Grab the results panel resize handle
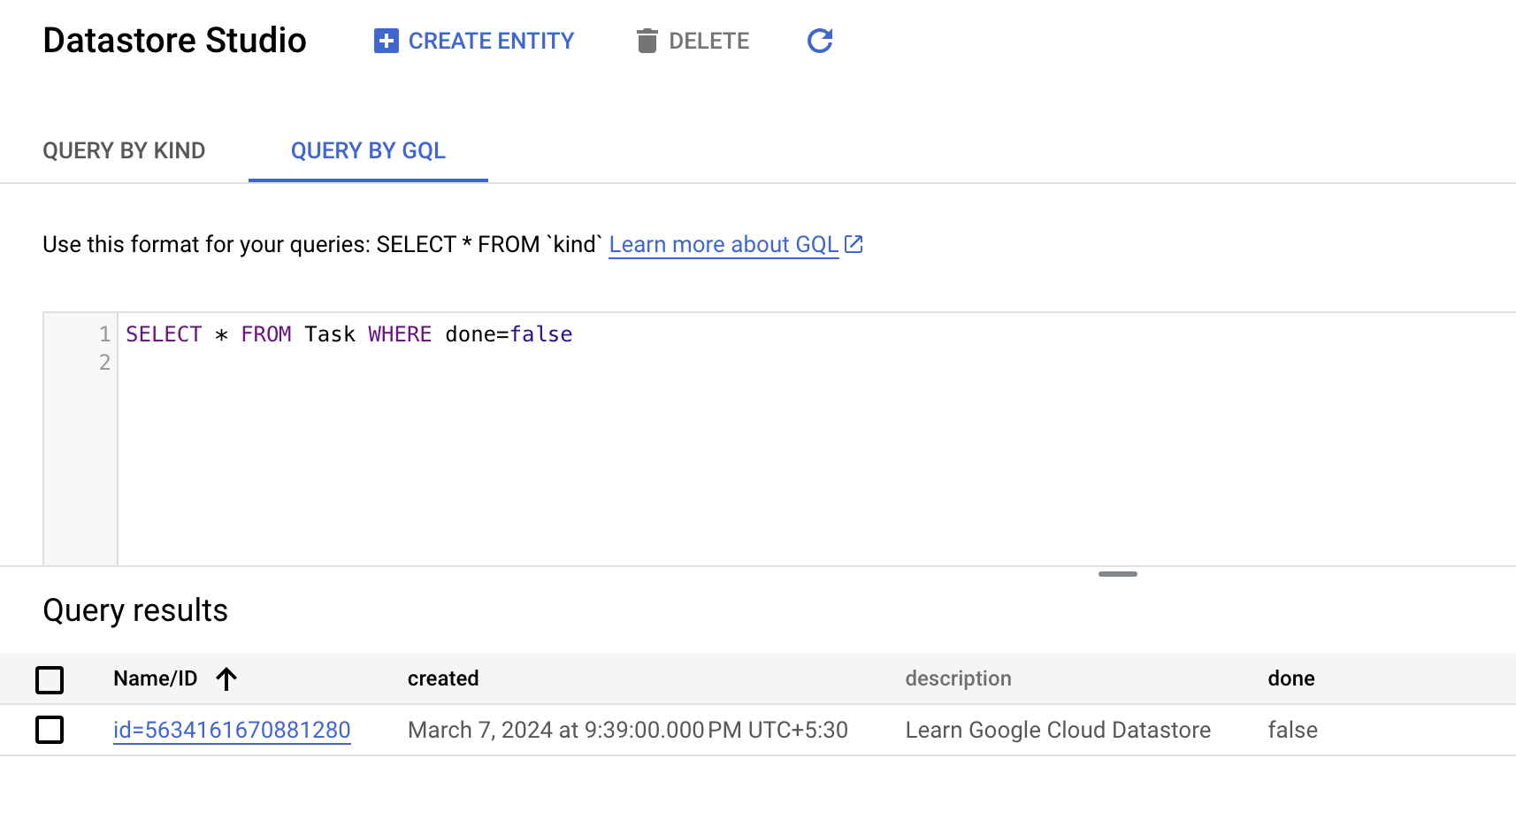 pos(1118,574)
